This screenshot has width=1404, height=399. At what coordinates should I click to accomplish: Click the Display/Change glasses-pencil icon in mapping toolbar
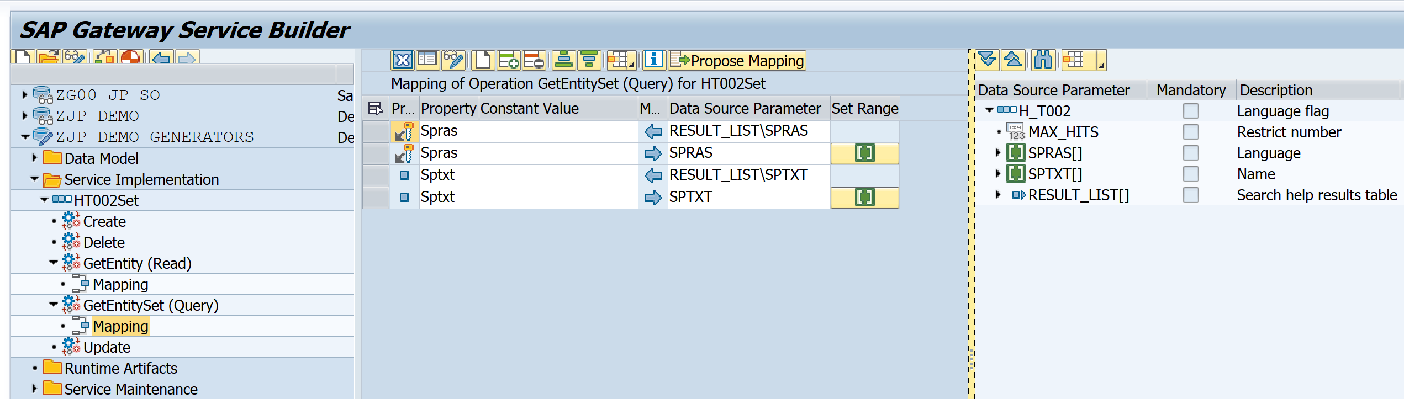(x=453, y=60)
